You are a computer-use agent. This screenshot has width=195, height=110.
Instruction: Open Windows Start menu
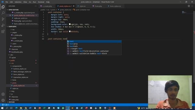tap(2, 108)
